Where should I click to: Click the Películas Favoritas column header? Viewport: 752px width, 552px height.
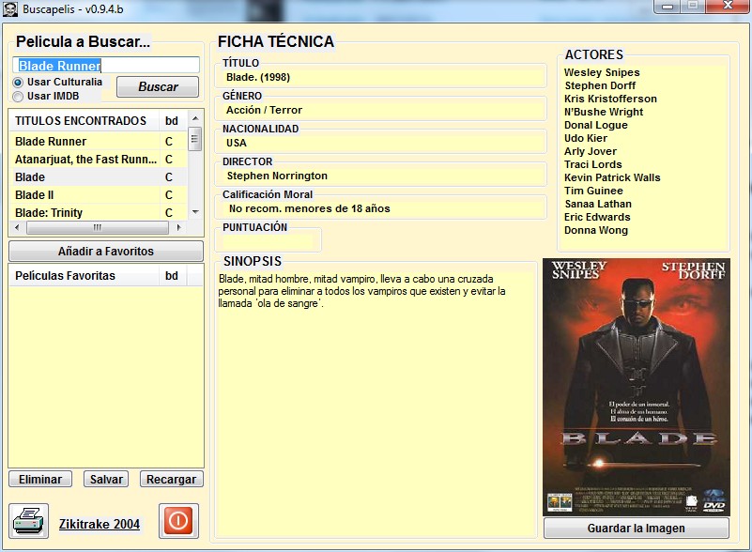pos(84,276)
